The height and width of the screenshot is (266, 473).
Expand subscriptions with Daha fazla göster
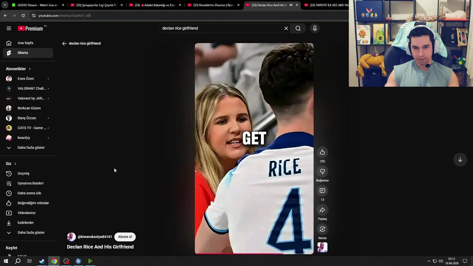(x=28, y=148)
